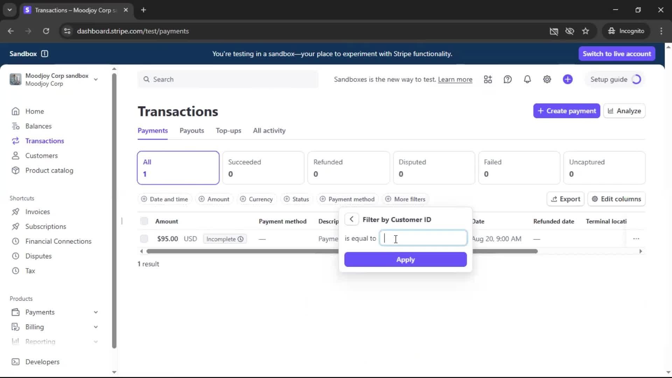
Task: Open the apps grid icon
Action: click(488, 79)
